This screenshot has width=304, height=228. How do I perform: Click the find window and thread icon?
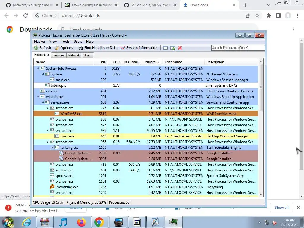pyautogui.click(x=172, y=48)
